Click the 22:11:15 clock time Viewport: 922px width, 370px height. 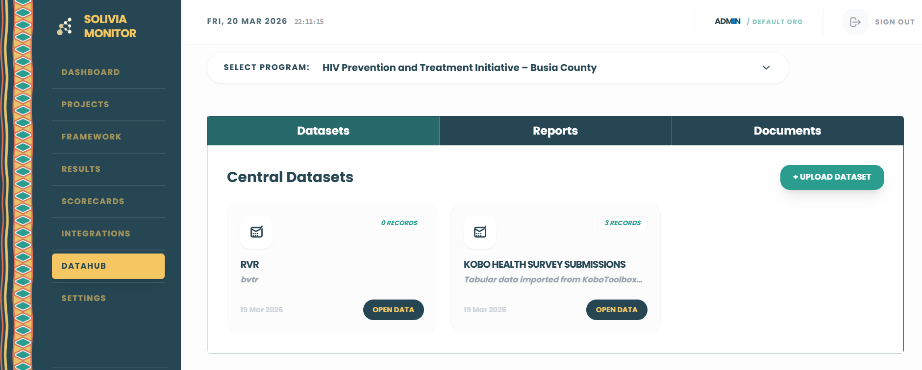pyautogui.click(x=309, y=22)
